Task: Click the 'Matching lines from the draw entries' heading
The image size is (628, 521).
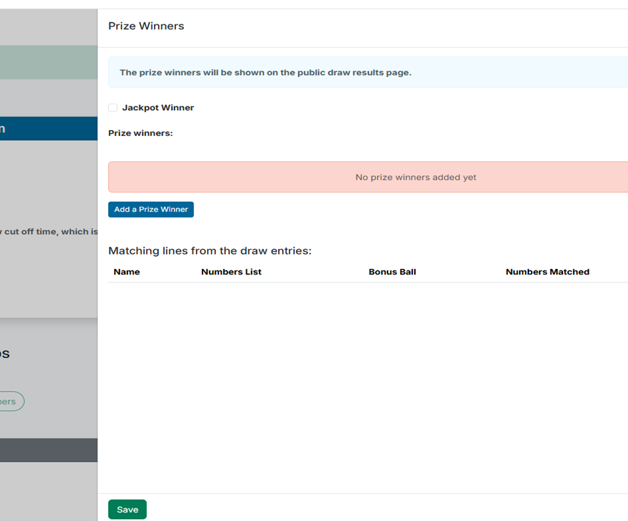Action: (210, 251)
